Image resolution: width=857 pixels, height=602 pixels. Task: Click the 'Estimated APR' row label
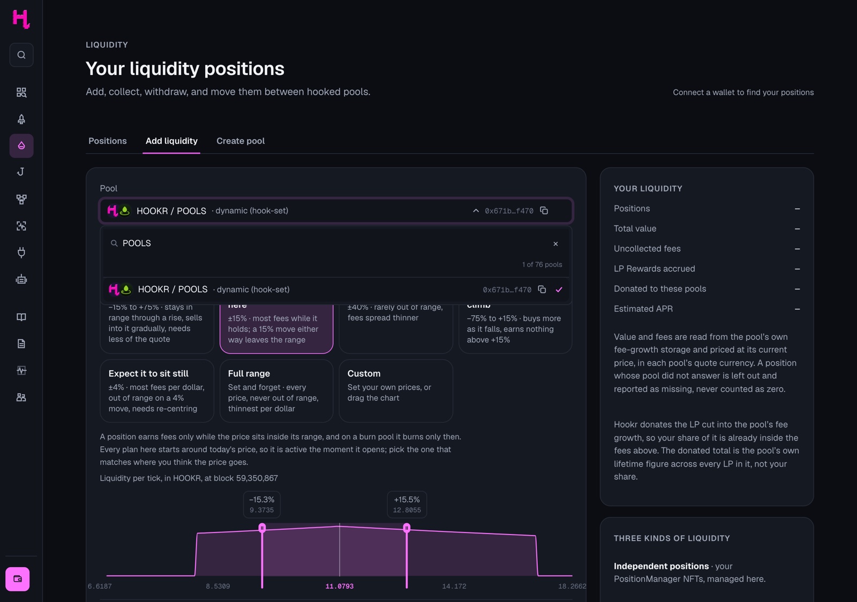pyautogui.click(x=643, y=309)
